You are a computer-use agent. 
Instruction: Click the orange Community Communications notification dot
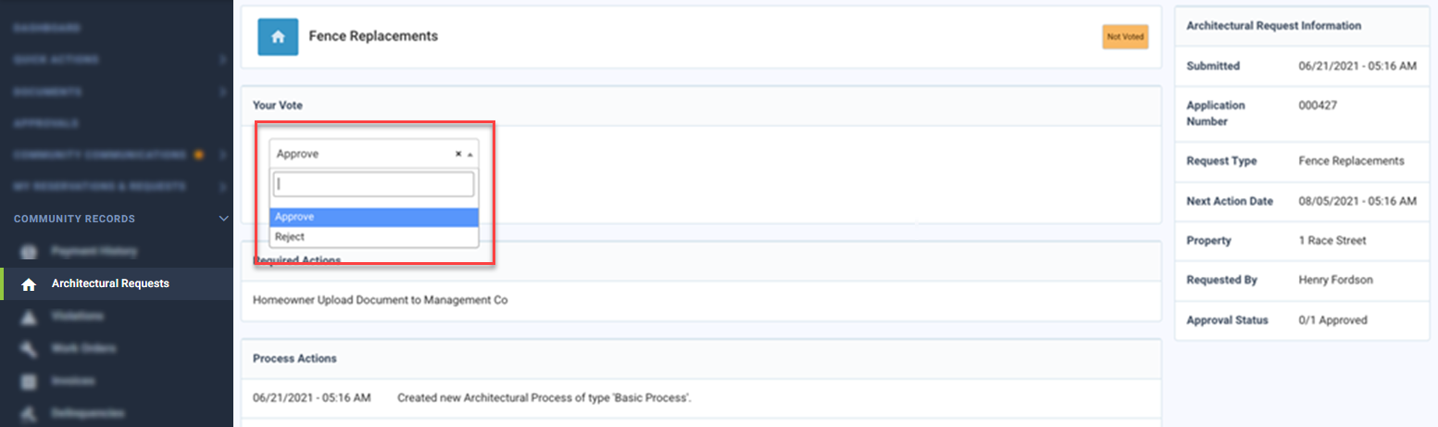click(198, 155)
